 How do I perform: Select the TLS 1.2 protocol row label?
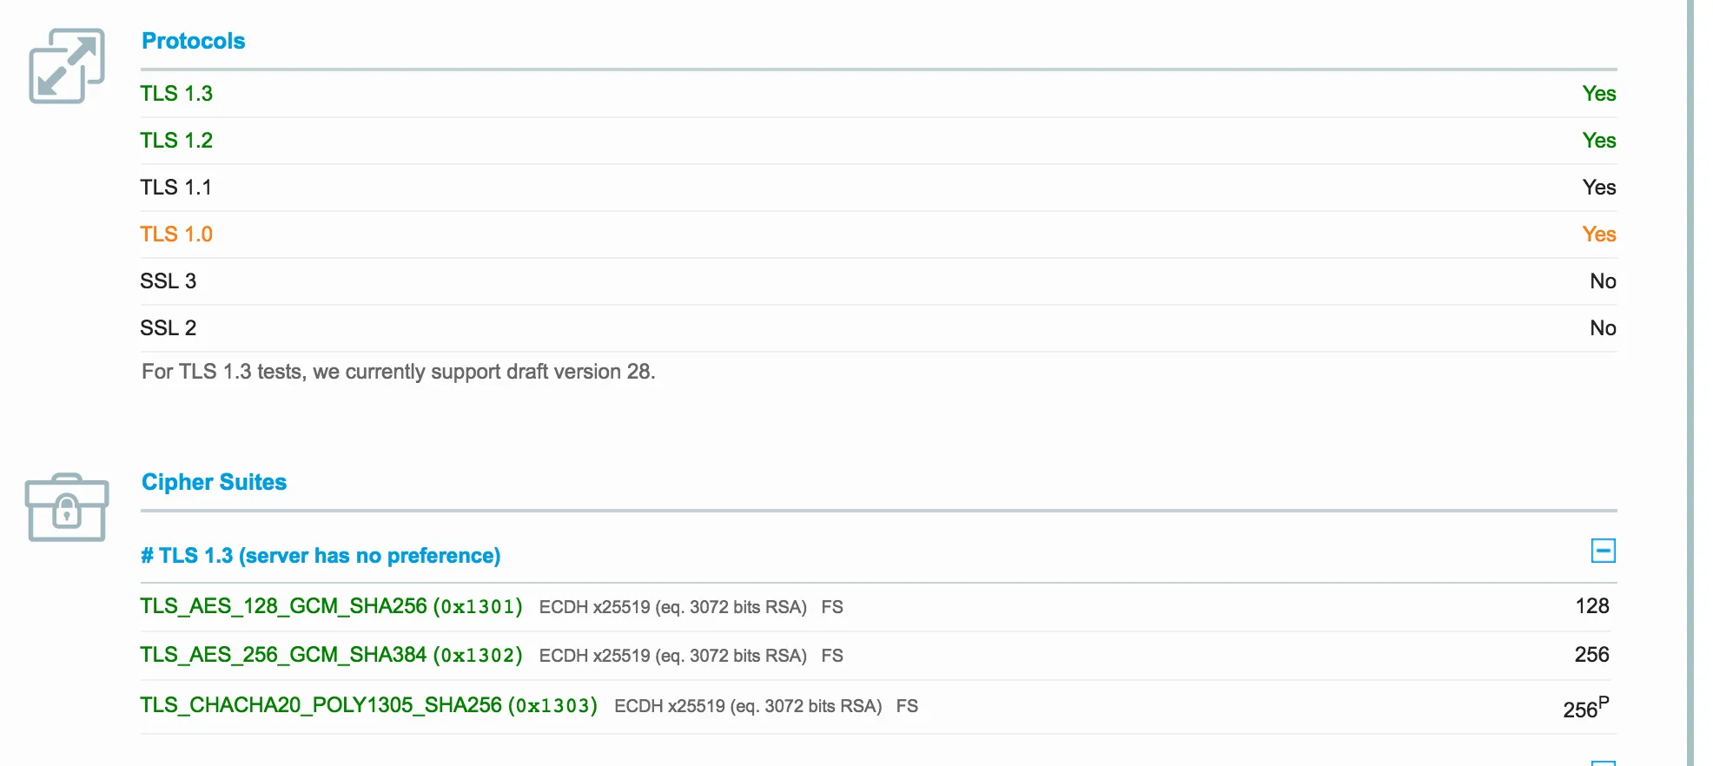pos(176,141)
